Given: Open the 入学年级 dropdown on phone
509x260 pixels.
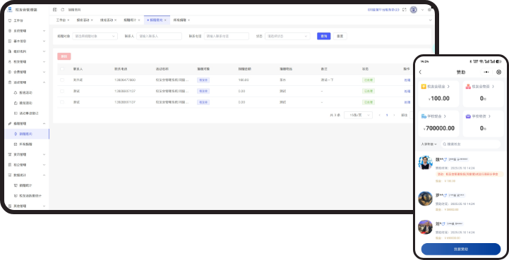Looking at the screenshot, I should 429,144.
